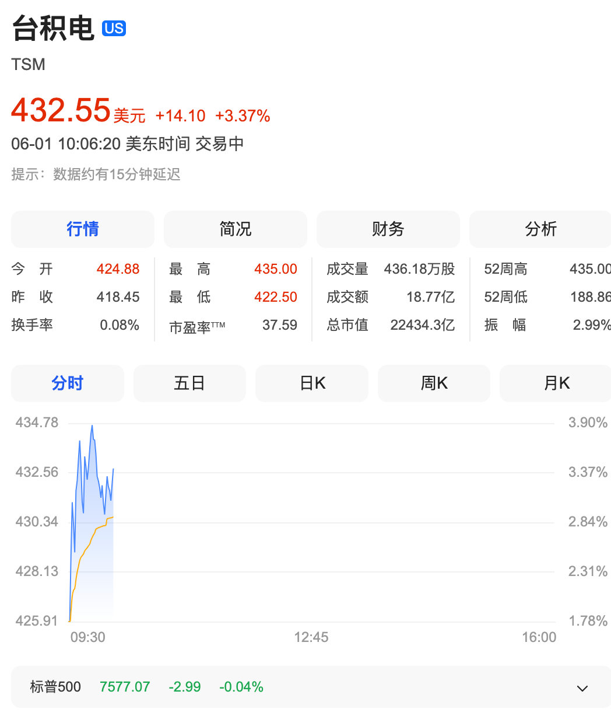Select the TSM ticker symbol
The image size is (611, 726).
[x=28, y=64]
